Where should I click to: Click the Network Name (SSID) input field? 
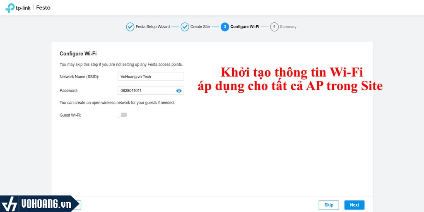pyautogui.click(x=151, y=77)
